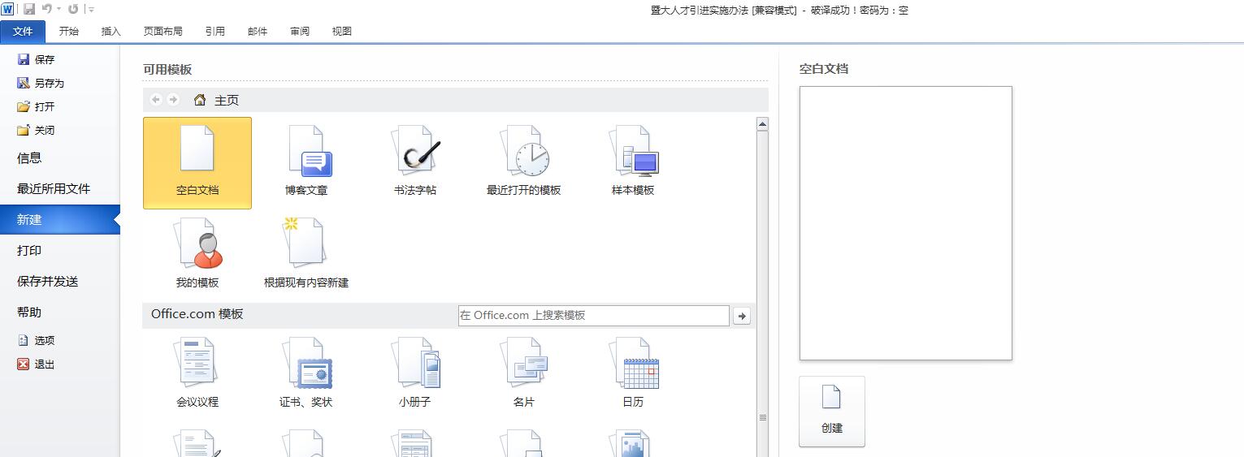Open customize quick access toolbar dropdown
The image size is (1244, 457).
point(91,9)
